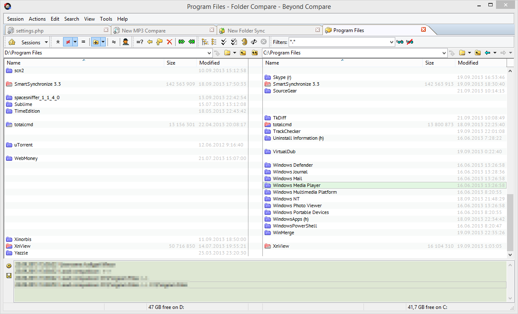Screen dimensions: 518x314
Task: Click green left-pointing triple arrows icon
Action: coord(191,42)
